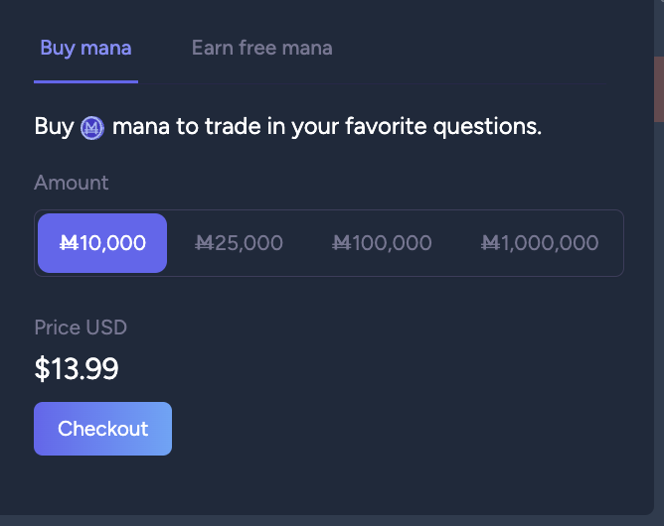Switch to the Buy mana tab
The image size is (664, 526).
click(85, 48)
